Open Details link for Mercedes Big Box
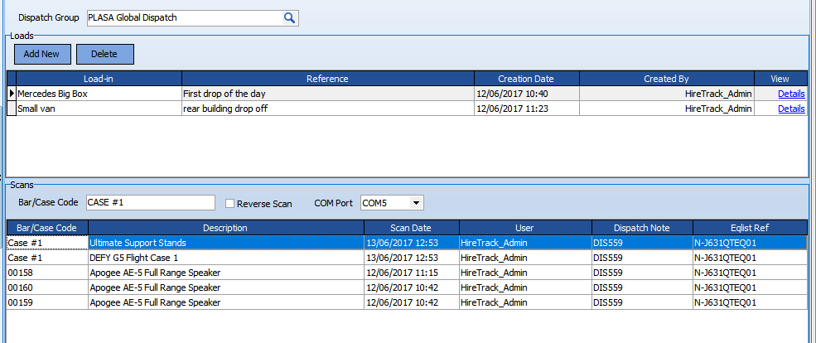This screenshot has height=343, width=816. 790,94
